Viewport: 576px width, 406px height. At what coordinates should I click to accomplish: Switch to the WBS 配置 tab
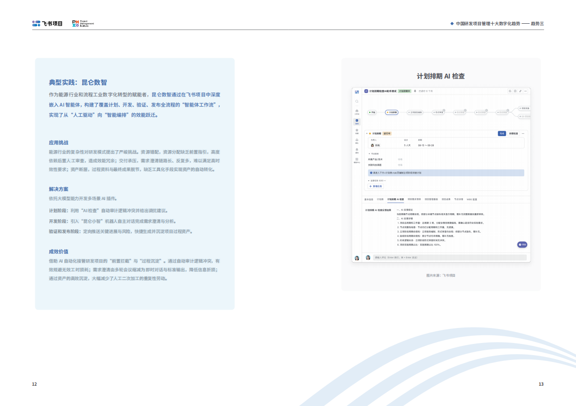coord(471,199)
